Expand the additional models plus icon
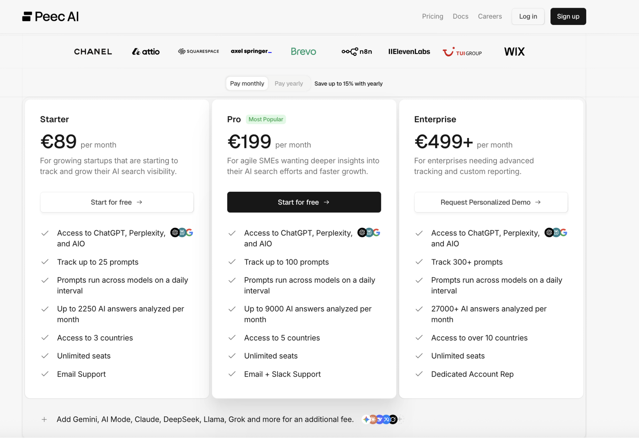The image size is (639, 438). pos(44,419)
